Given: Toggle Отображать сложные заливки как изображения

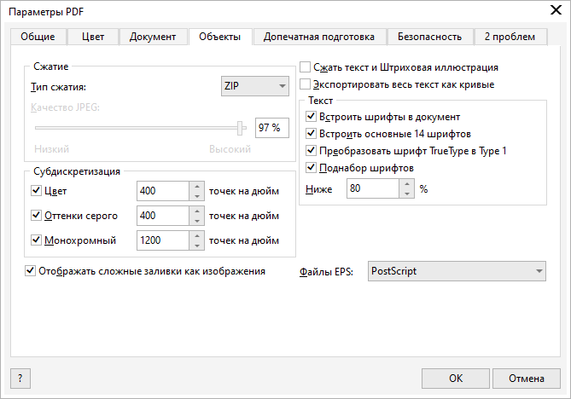Looking at the screenshot, I should (x=32, y=271).
